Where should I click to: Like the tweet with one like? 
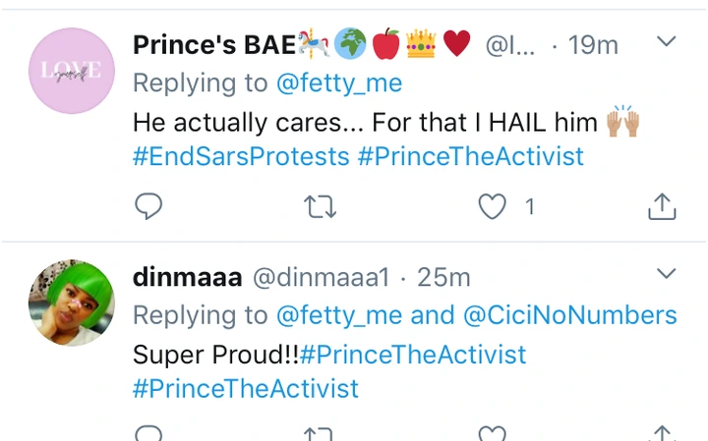492,206
